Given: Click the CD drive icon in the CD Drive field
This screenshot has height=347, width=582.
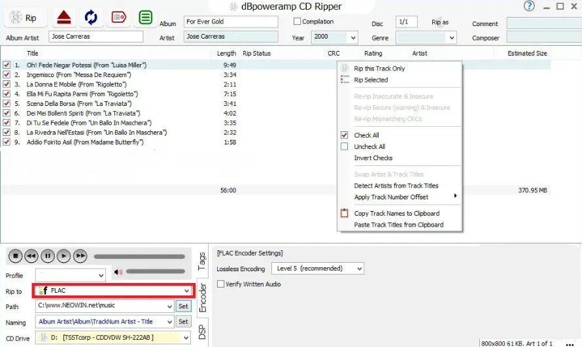Looking at the screenshot, I should coord(44,337).
